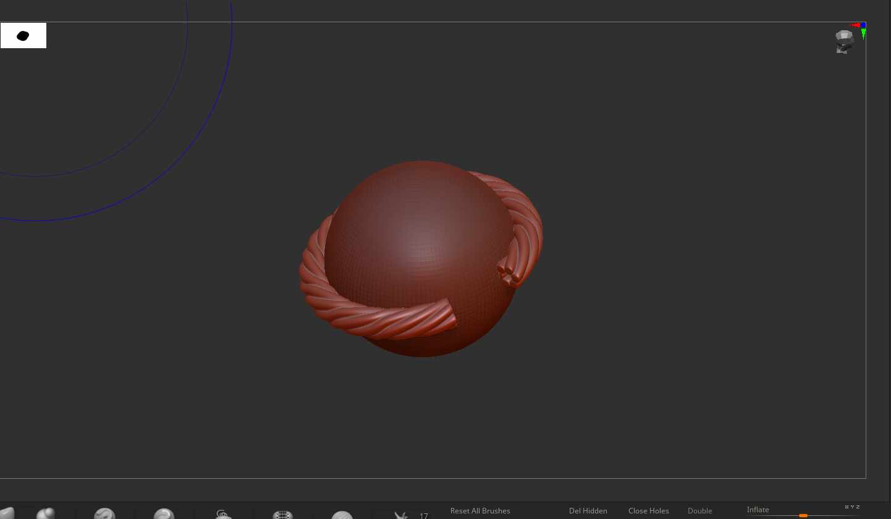Image resolution: width=891 pixels, height=519 pixels.
Task: Select the coiled curve brush icon
Action: click(223, 514)
